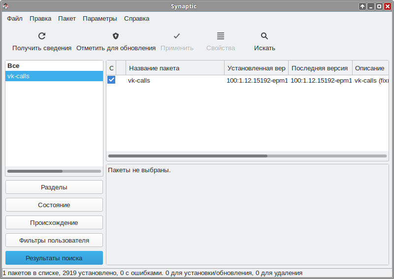This screenshot has height=279, width=394.
Task: Minimize the Synaptic window
Action: click(371, 6)
